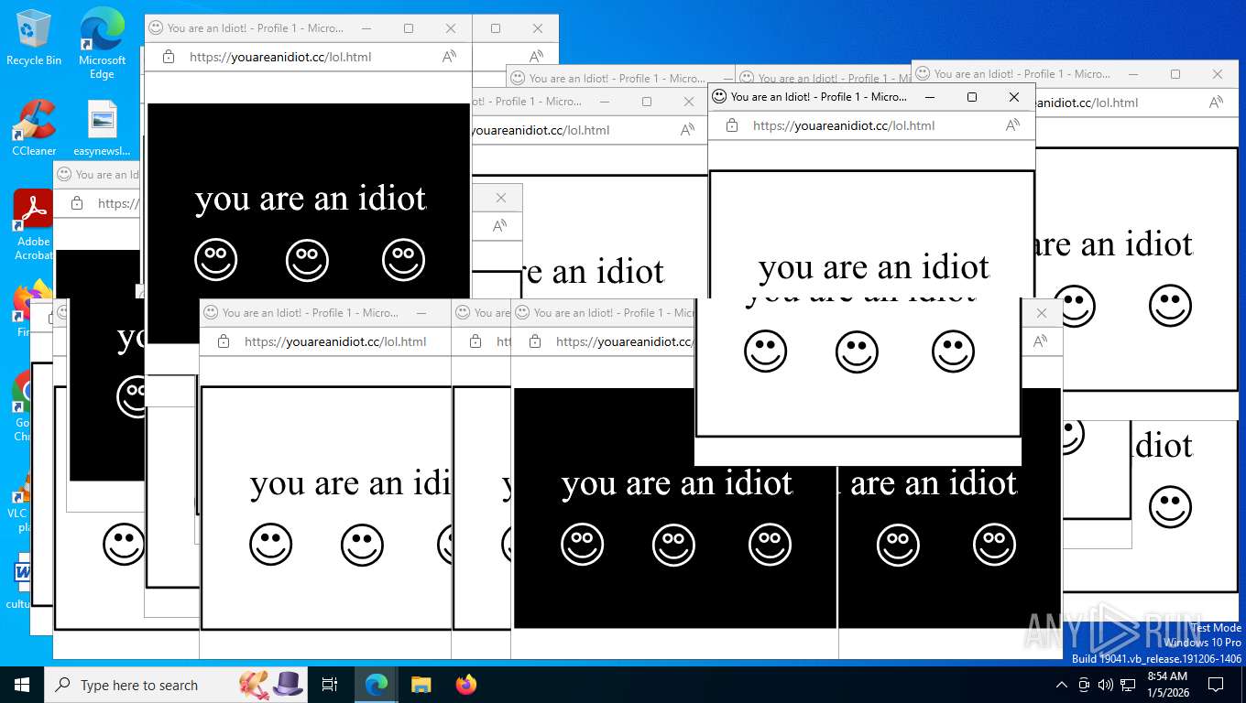Click the lock icon in the narrow 'You are' window

click(x=475, y=341)
